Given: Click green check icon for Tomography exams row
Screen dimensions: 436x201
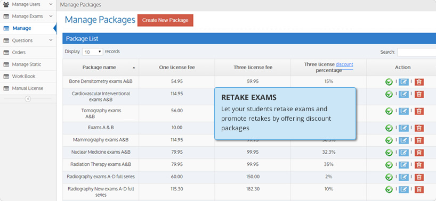Looking at the screenshot, I should (389, 111).
